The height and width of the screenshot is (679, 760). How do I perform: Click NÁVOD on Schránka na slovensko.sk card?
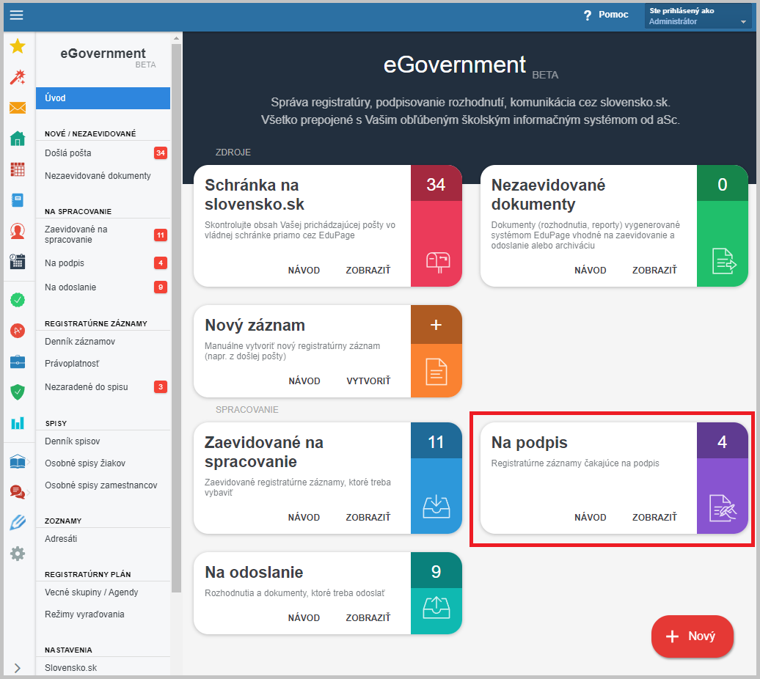[x=304, y=271]
